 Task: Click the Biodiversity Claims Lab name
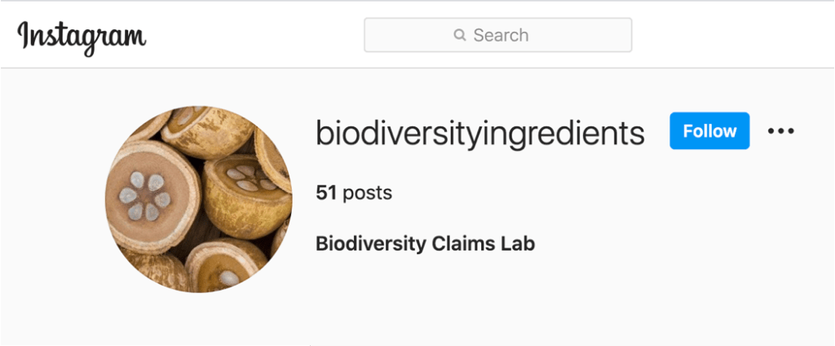pos(425,243)
